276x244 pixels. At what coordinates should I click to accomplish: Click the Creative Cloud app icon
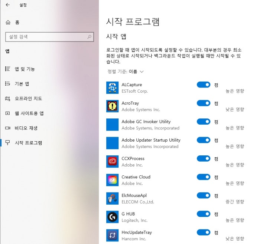click(112, 180)
